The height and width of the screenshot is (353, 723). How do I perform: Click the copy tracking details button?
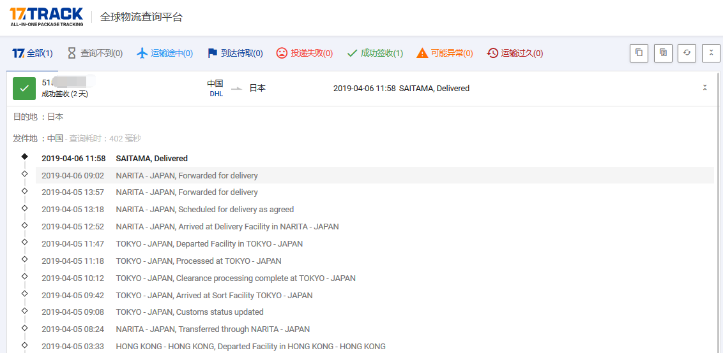663,53
